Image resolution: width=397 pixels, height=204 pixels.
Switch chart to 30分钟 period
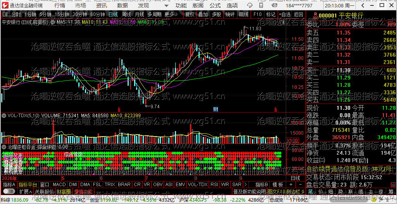click(x=79, y=14)
